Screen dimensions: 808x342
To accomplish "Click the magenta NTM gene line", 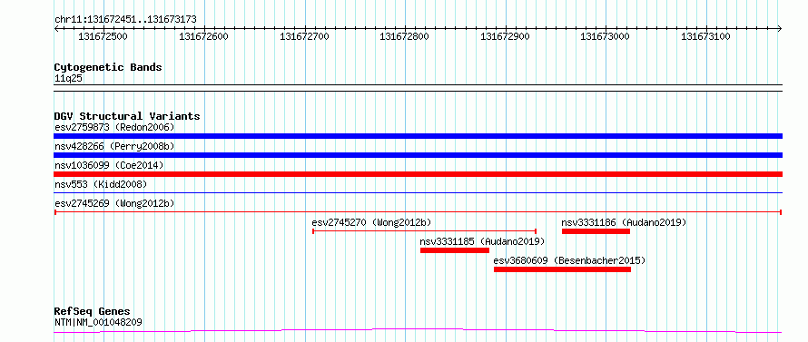I will coord(418,330).
